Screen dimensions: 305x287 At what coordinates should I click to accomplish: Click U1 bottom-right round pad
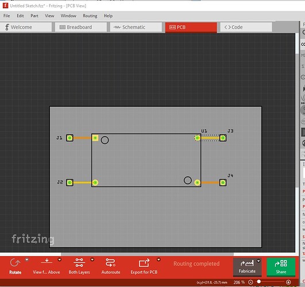coord(197,183)
